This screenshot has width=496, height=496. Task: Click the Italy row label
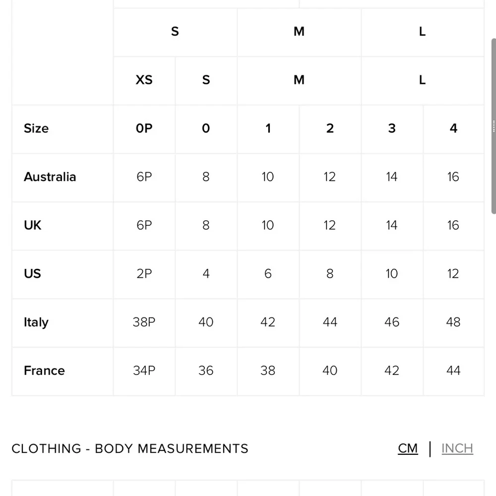[x=36, y=322]
